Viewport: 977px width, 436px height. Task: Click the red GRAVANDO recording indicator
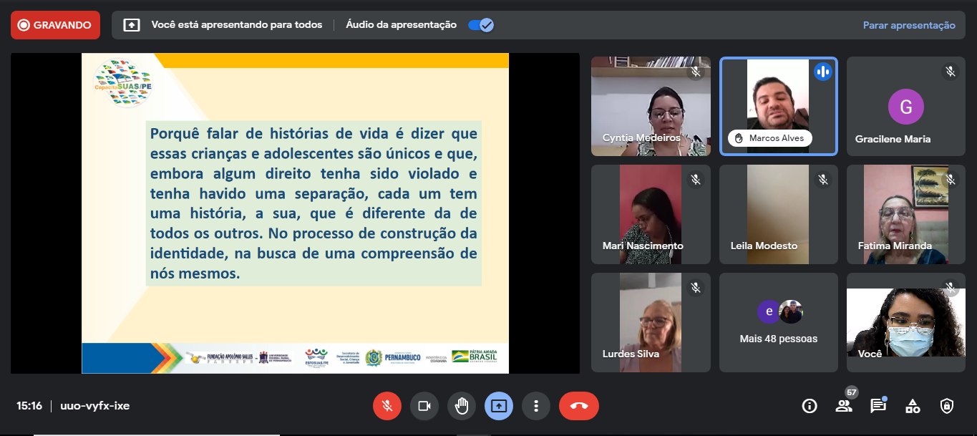pos(55,25)
